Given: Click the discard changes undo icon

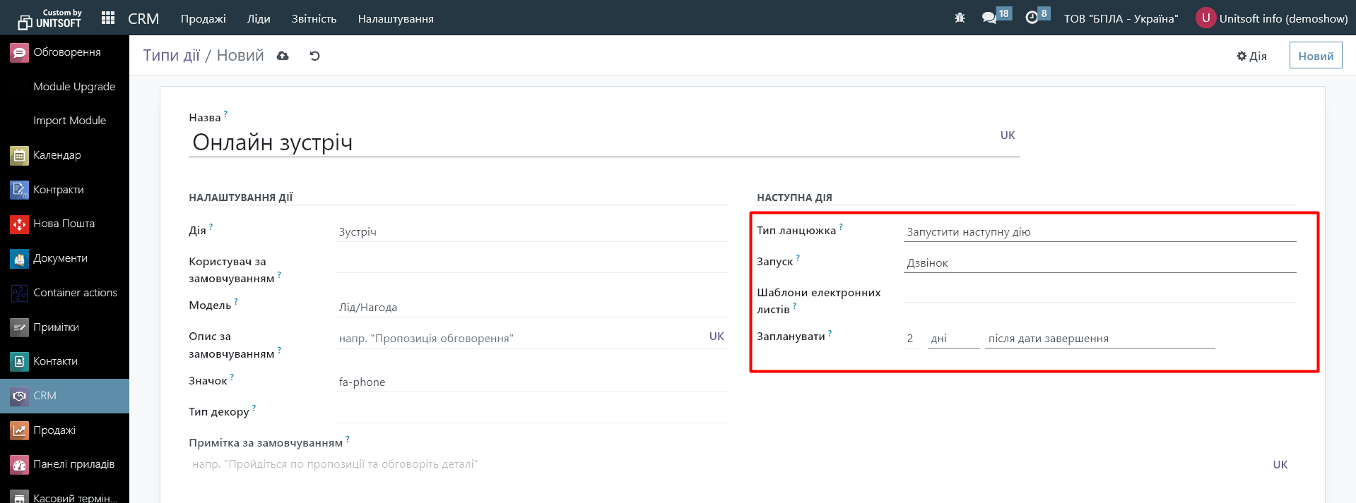Looking at the screenshot, I should 314,56.
